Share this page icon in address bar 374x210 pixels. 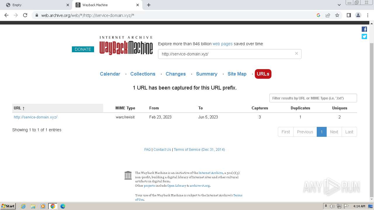tap(328, 15)
